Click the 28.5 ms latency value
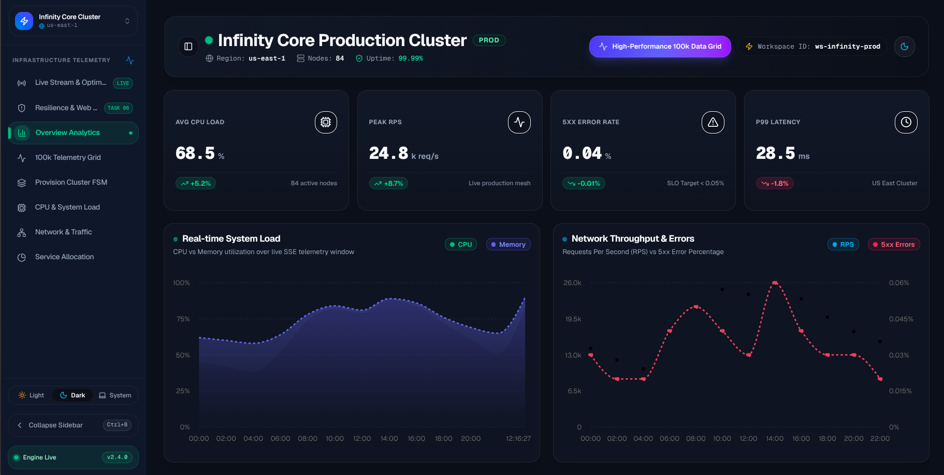944x475 pixels. 782,154
